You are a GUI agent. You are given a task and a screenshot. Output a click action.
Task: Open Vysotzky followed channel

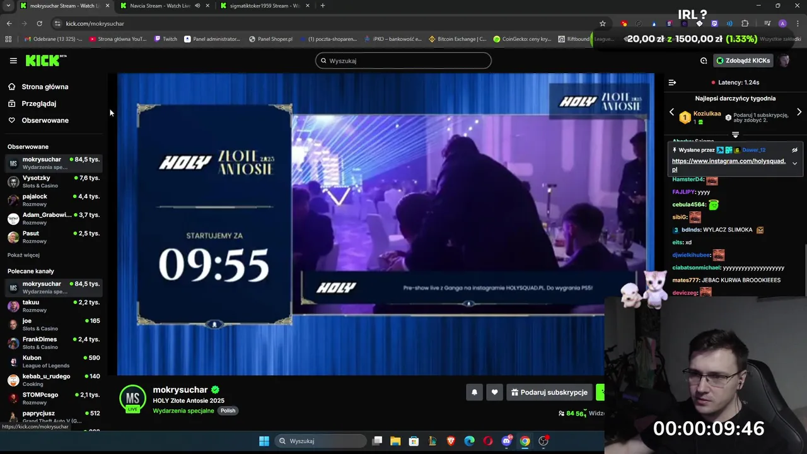click(54, 182)
